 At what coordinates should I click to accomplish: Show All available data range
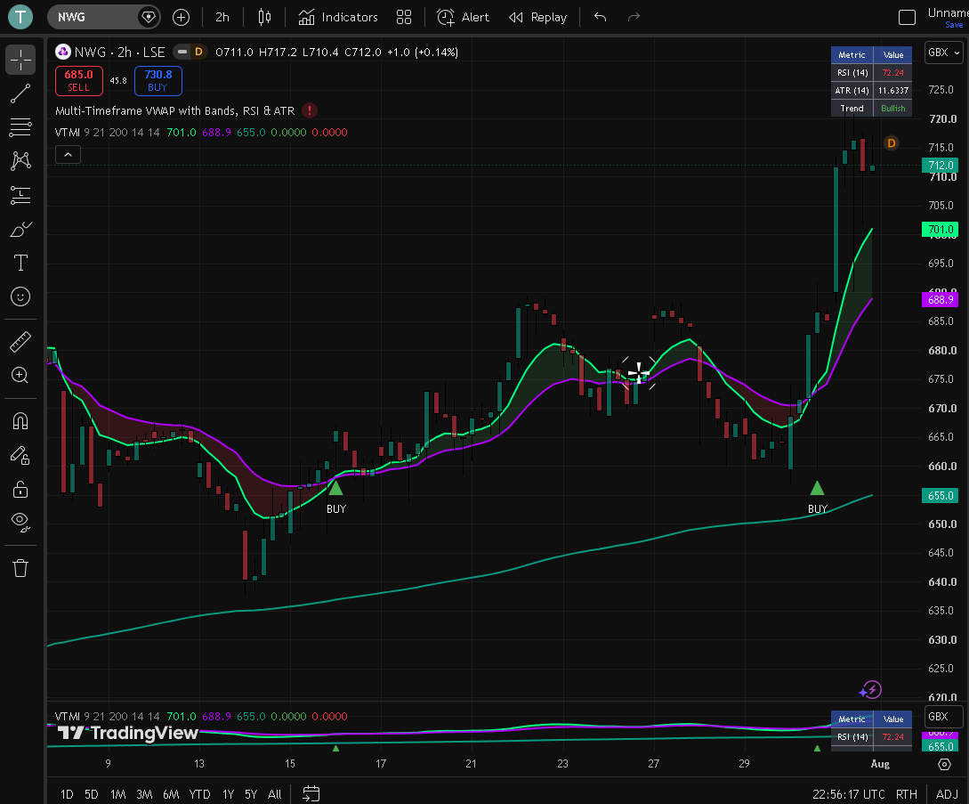[274, 794]
